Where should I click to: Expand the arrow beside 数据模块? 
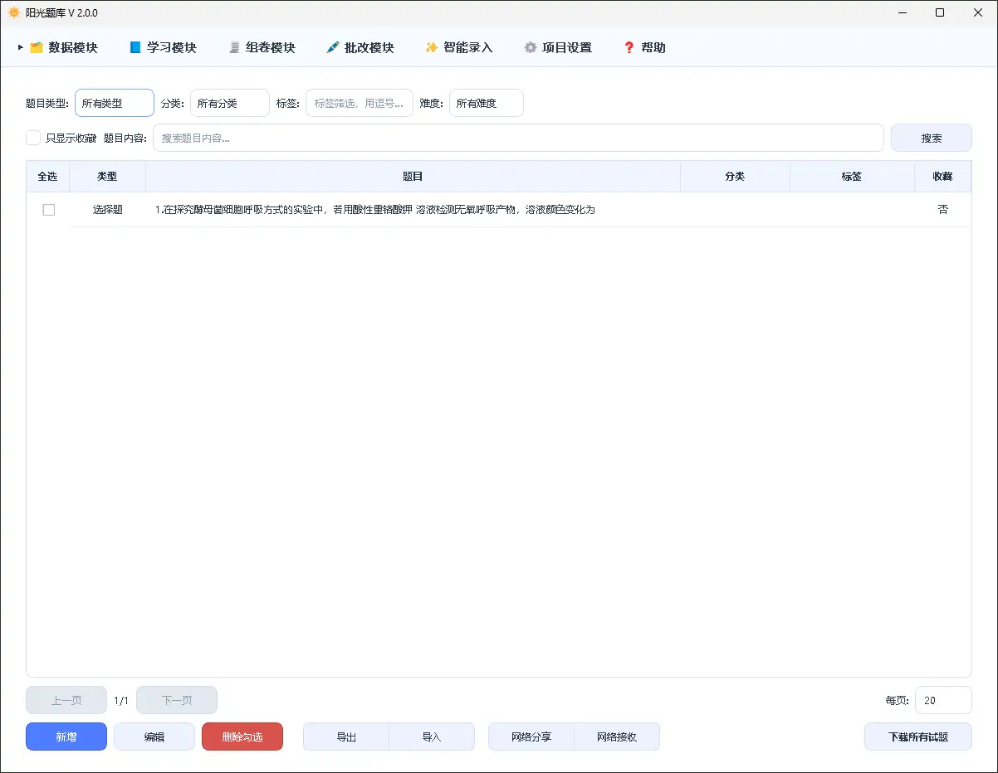(x=20, y=48)
